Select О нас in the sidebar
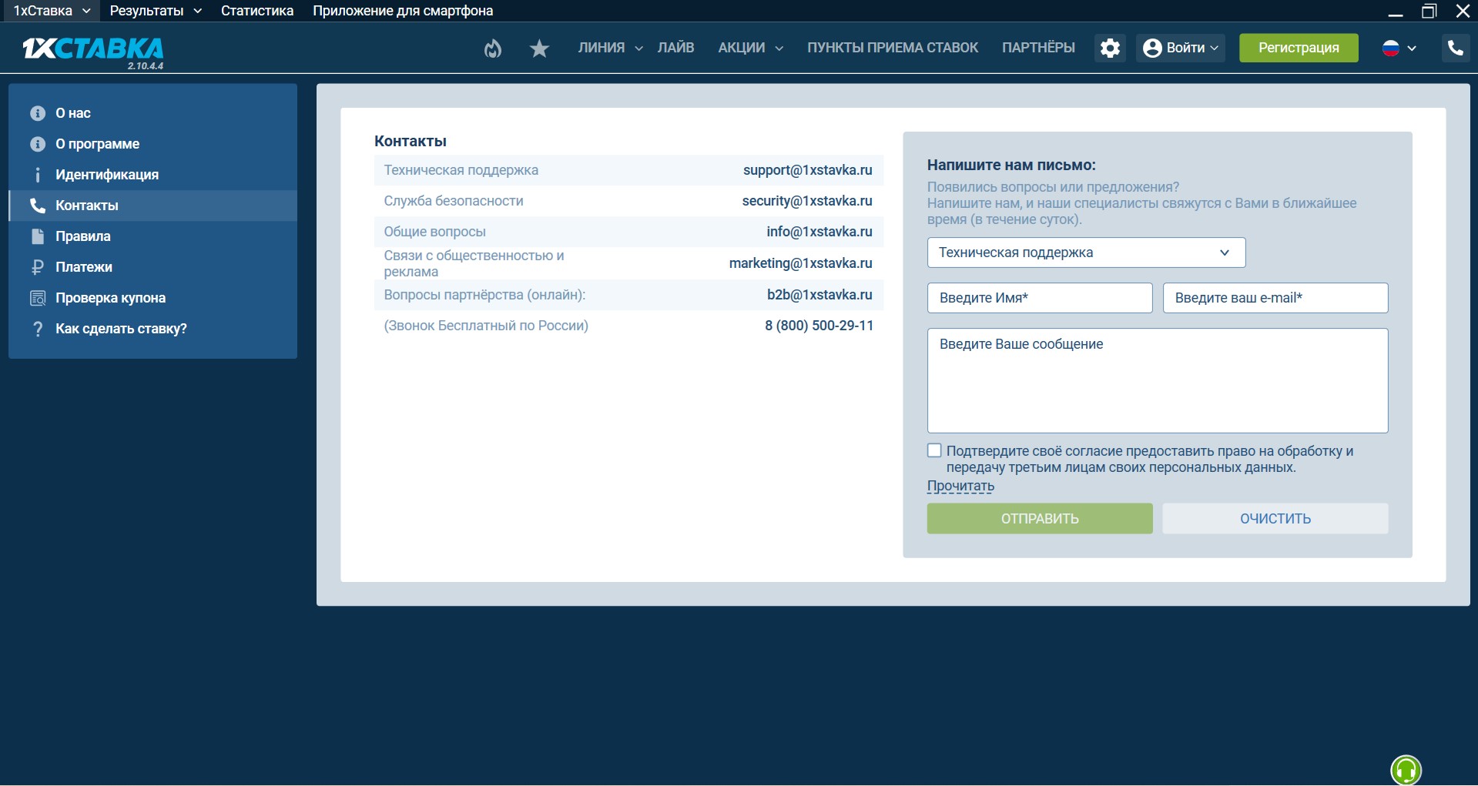 point(152,113)
